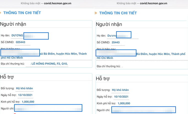Image resolution: width=188 pixels, height=114 pixels.
Task: Select right THÔNG TIN CHI TIẾT heading
Action: pyautogui.click(x=118, y=13)
